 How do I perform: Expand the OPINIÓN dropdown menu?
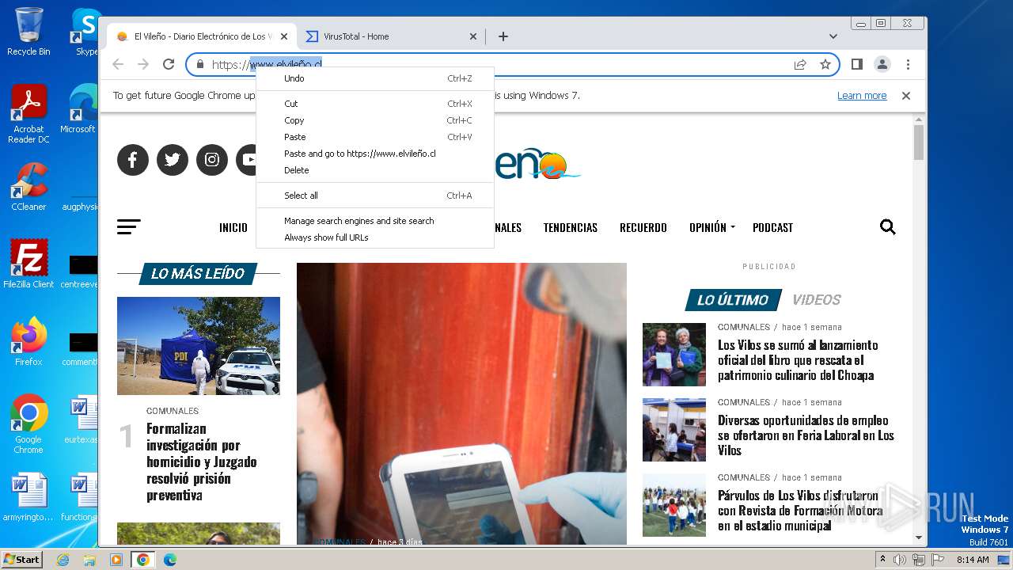[x=711, y=228]
